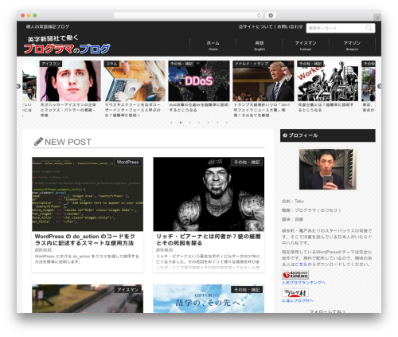Click the アイスマン label on the lower left post
The image size is (398, 337).
click(x=128, y=289)
